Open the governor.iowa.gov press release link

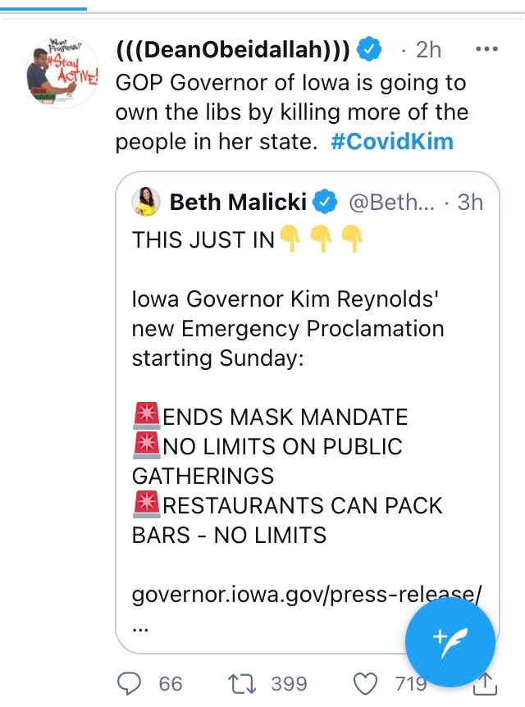[306, 593]
